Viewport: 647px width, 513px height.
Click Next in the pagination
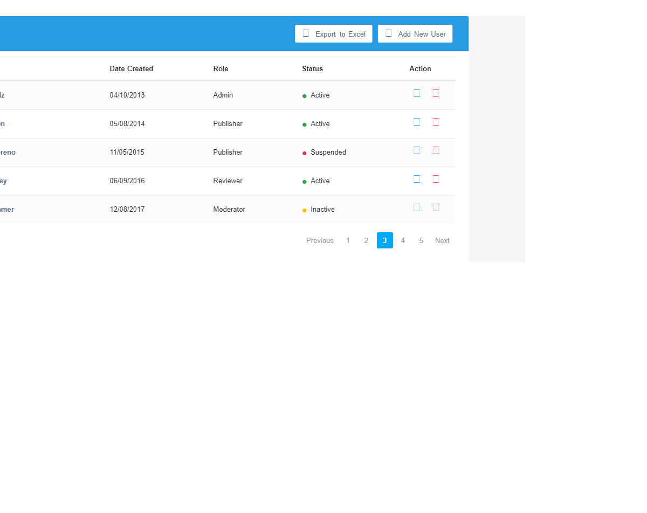coord(442,241)
